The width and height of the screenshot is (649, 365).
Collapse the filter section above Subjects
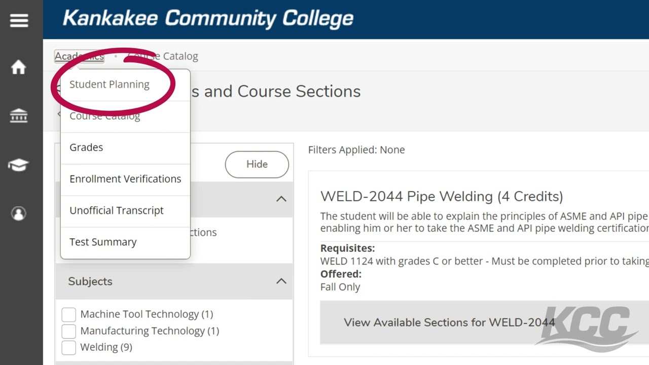[x=281, y=199]
